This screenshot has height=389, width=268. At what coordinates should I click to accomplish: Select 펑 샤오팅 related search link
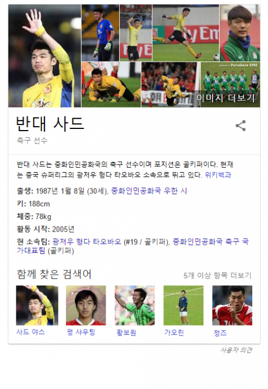coord(81,332)
